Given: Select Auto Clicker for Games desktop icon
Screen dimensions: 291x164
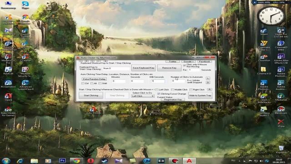Looking at the screenshot, I should [8, 111].
